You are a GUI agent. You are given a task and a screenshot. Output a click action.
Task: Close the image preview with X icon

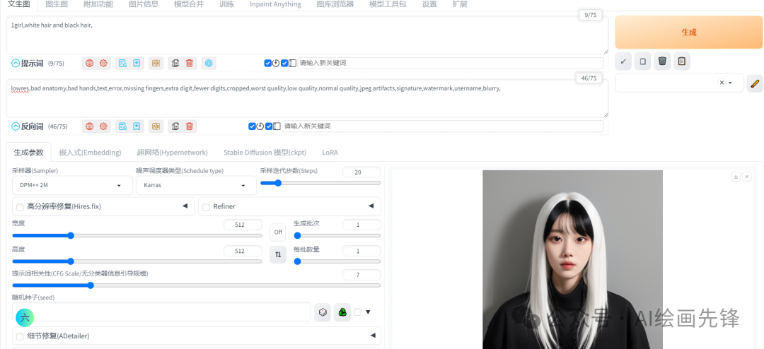point(746,177)
